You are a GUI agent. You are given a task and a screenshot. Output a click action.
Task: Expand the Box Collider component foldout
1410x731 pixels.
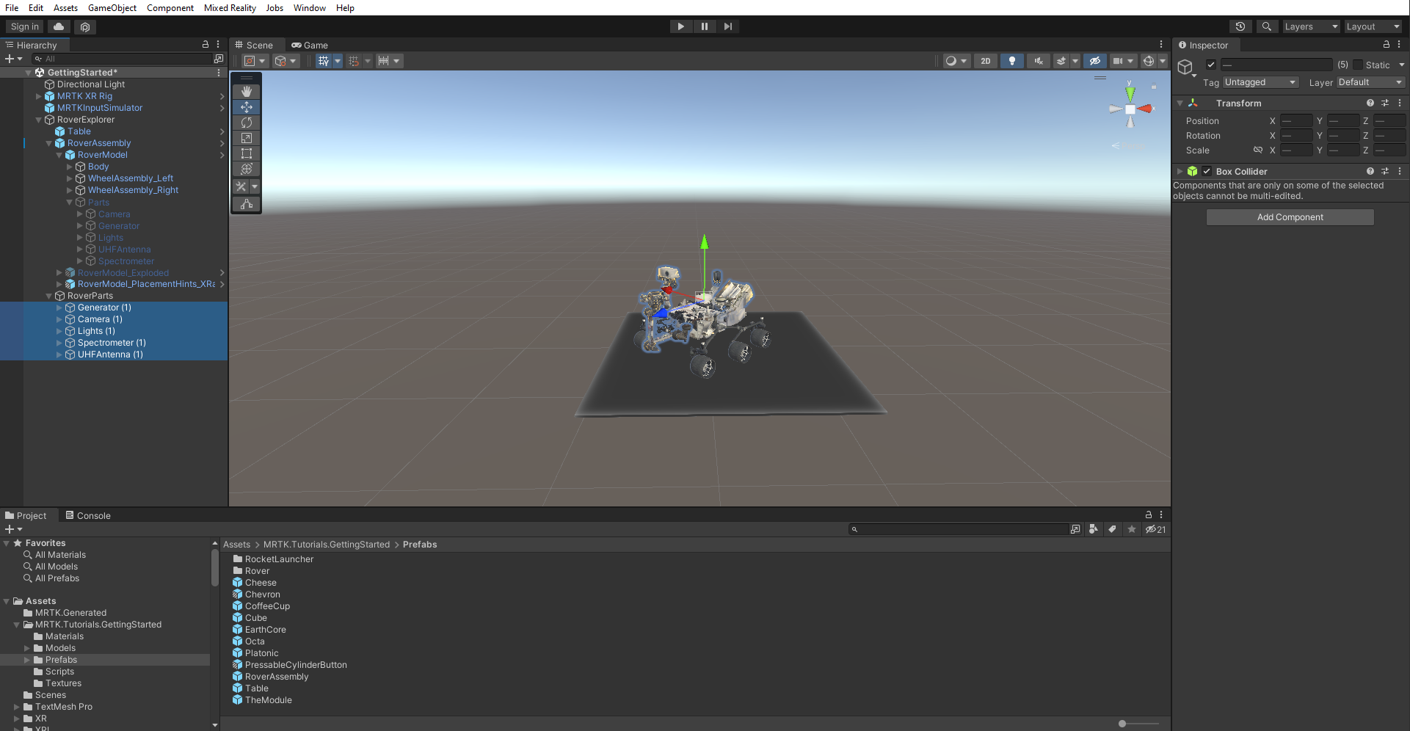tap(1180, 172)
